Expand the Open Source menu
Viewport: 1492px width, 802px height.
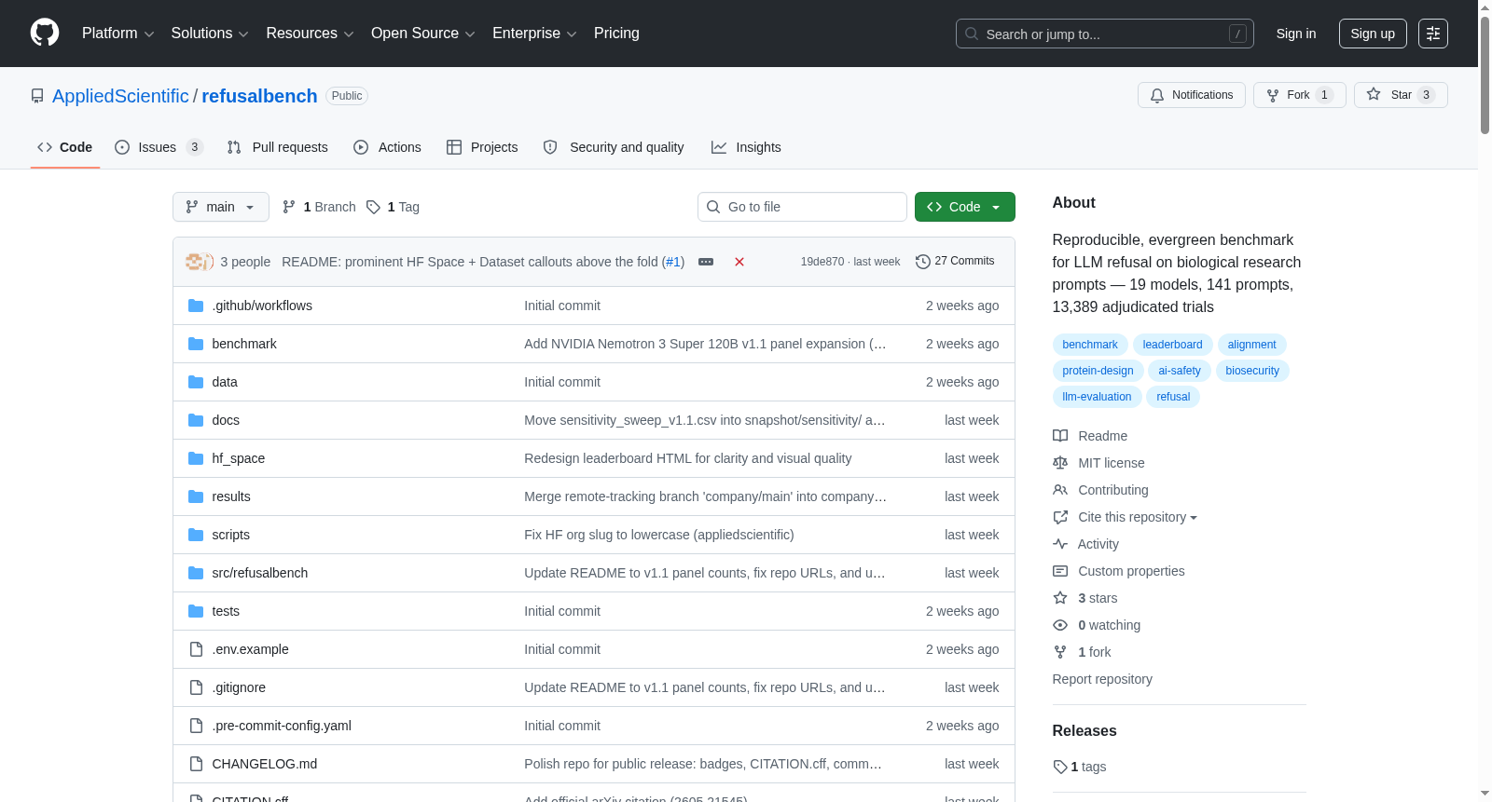(423, 33)
